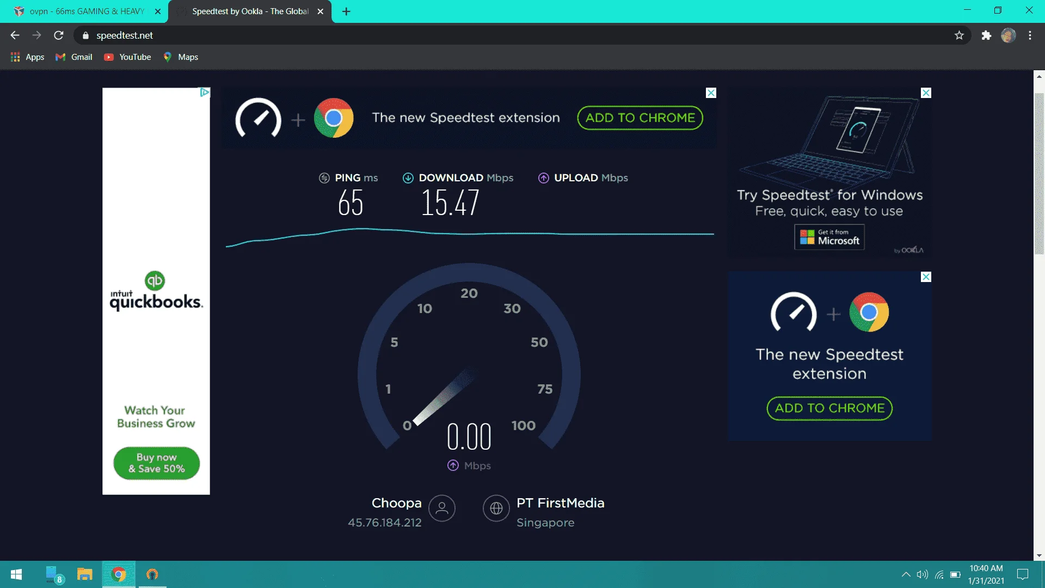View site security lock info

tap(85, 35)
